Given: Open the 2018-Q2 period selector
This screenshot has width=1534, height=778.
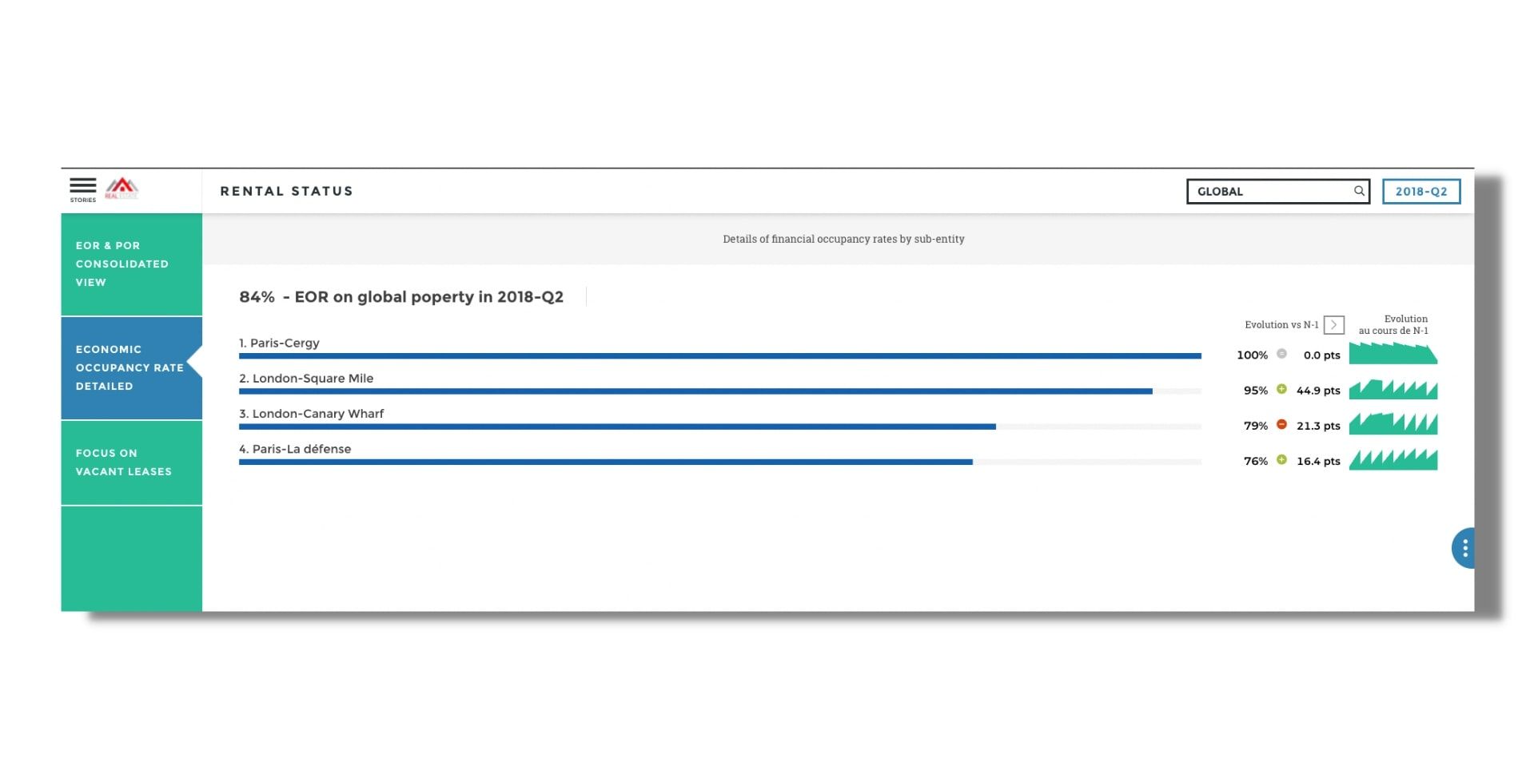Looking at the screenshot, I should [x=1420, y=192].
